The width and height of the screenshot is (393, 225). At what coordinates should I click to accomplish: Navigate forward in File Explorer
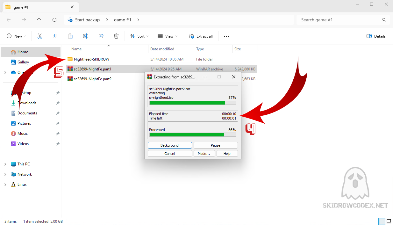(x=24, y=20)
